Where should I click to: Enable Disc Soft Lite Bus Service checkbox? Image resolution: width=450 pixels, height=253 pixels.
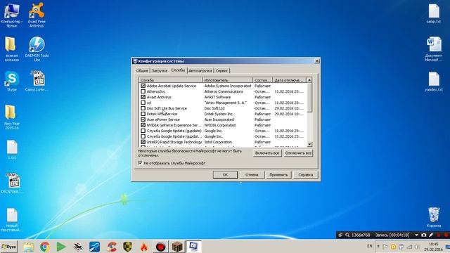[143, 108]
